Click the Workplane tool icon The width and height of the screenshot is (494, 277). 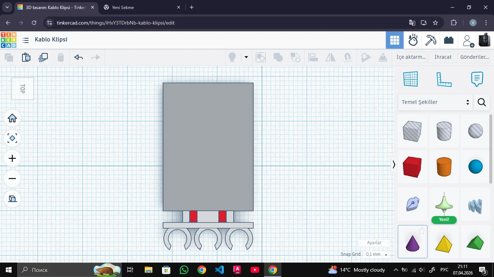pyautogui.click(x=410, y=79)
